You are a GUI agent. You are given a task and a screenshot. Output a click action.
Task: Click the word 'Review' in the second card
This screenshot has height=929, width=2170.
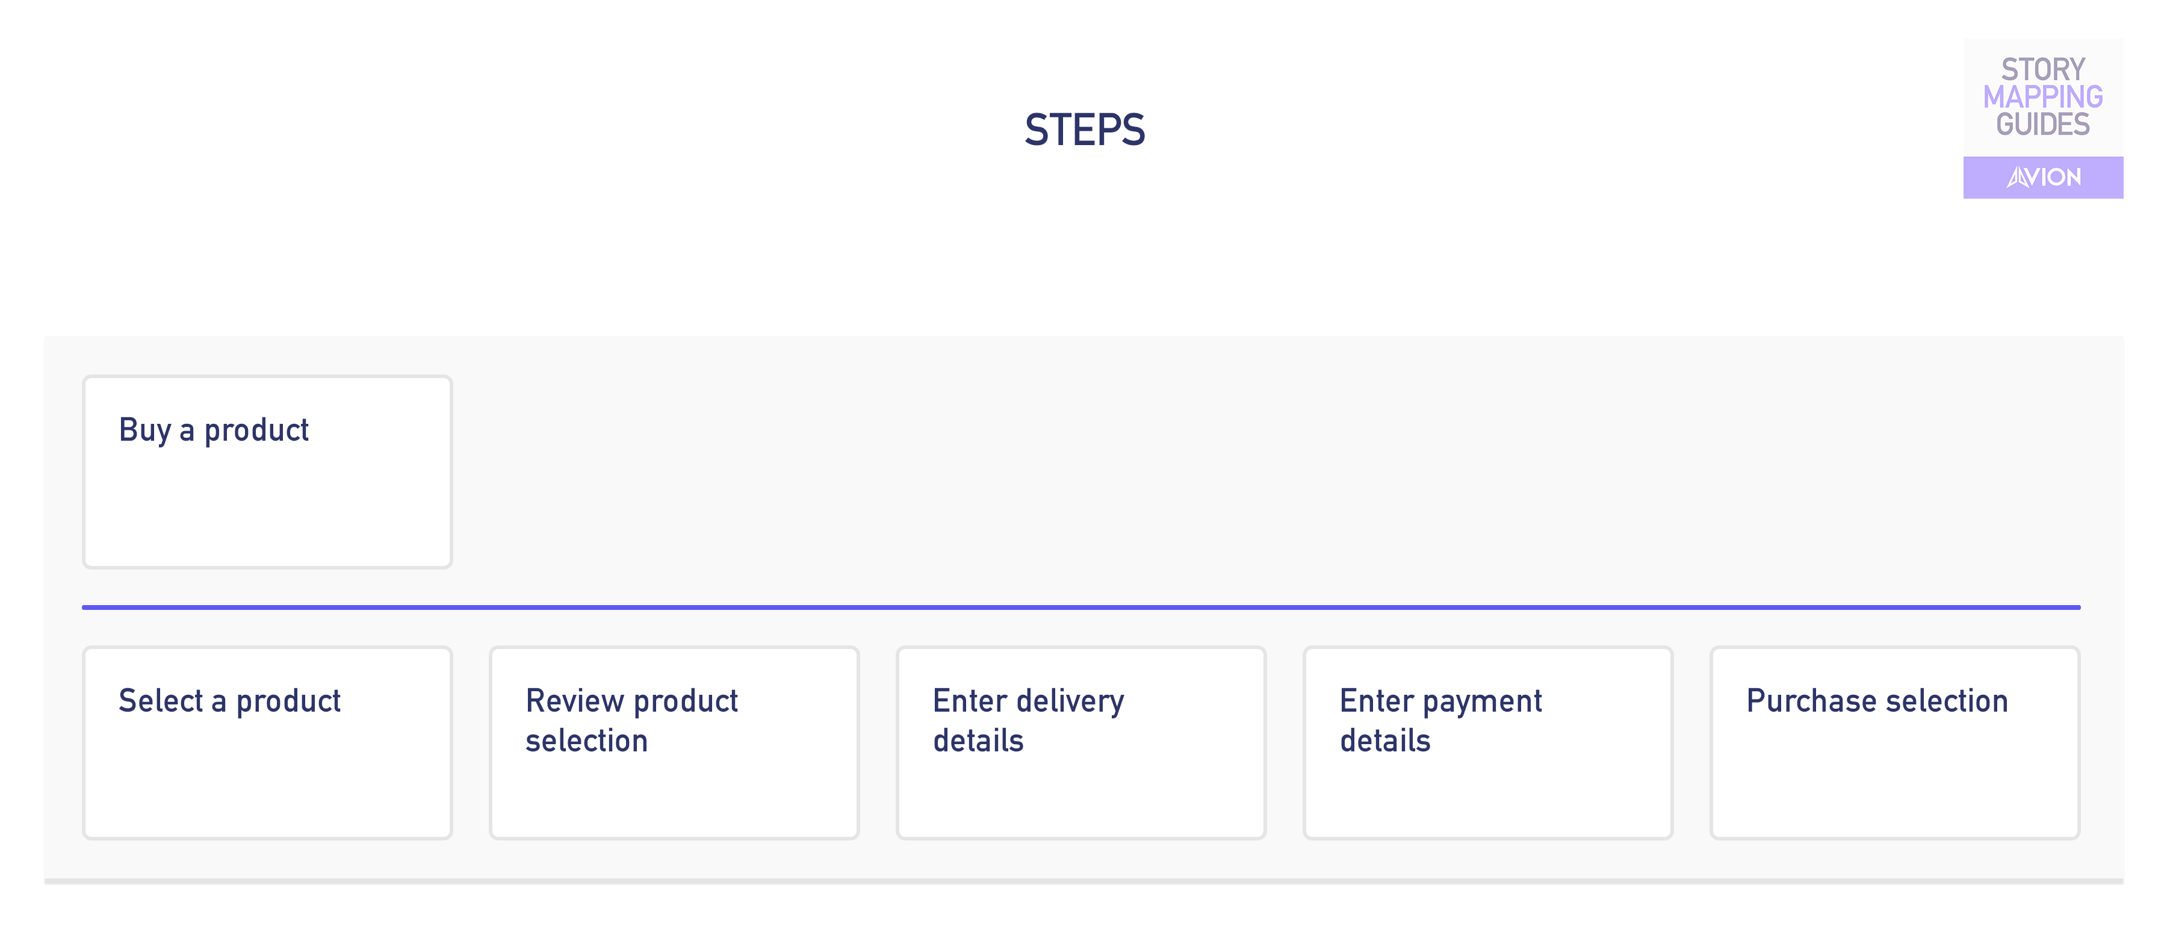574,701
